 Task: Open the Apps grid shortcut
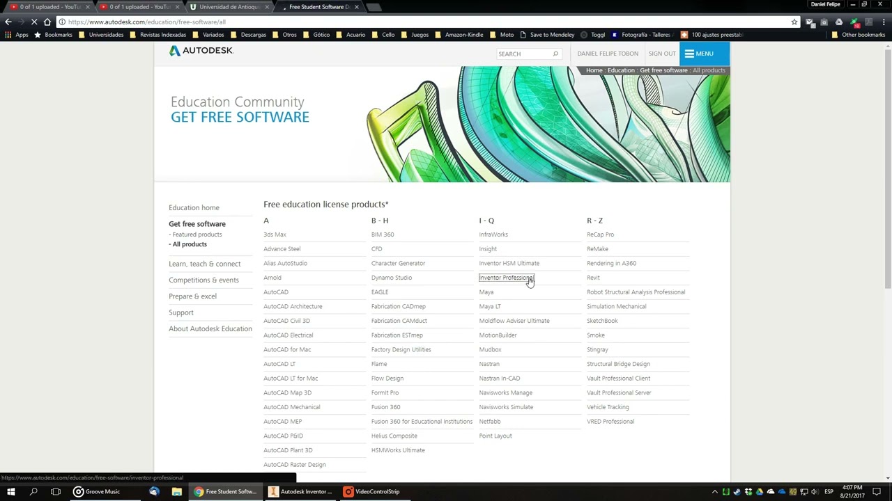[16, 35]
